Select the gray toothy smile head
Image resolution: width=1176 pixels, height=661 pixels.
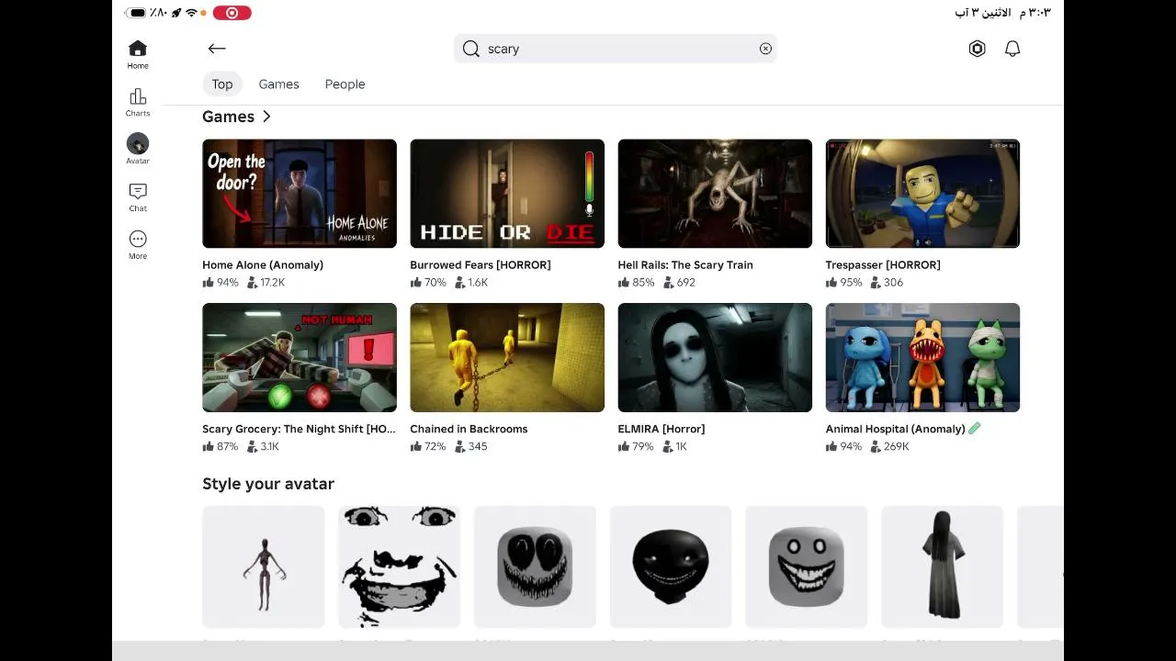pos(807,566)
